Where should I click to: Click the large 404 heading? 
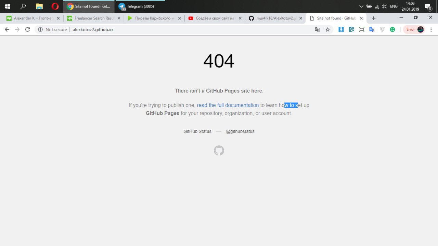click(x=219, y=61)
